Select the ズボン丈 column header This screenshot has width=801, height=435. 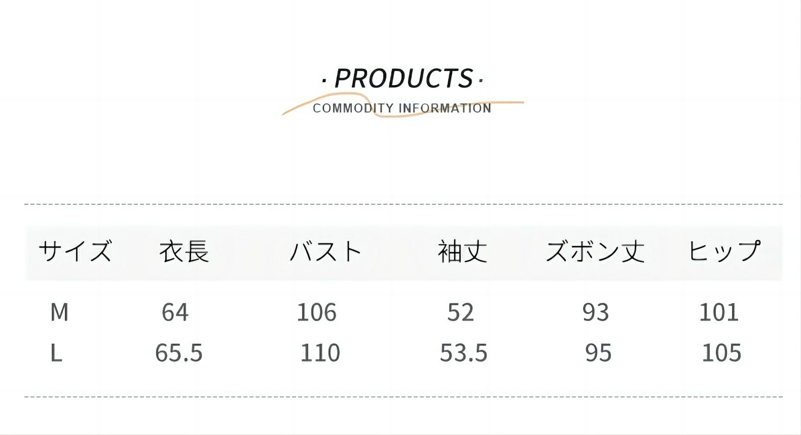point(595,251)
